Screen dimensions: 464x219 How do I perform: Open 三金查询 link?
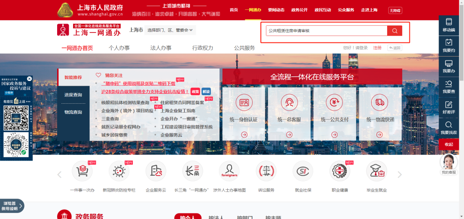tap(110, 119)
